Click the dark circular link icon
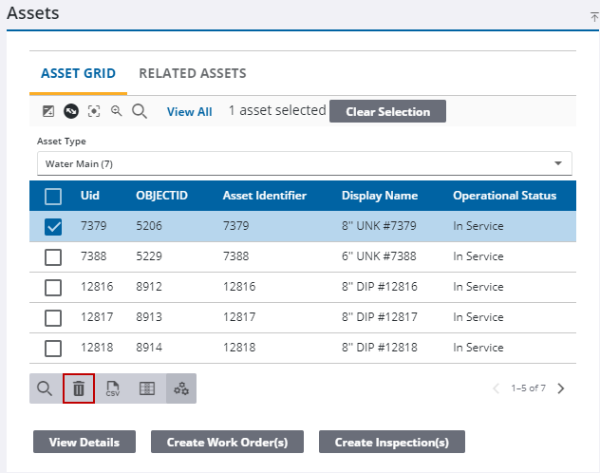The height and width of the screenshot is (473, 600). pos(71,111)
